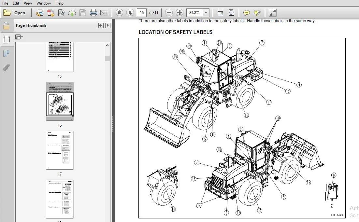This screenshot has width=359, height=222.
Task: Click the security lock icon
Action: pos(6,25)
